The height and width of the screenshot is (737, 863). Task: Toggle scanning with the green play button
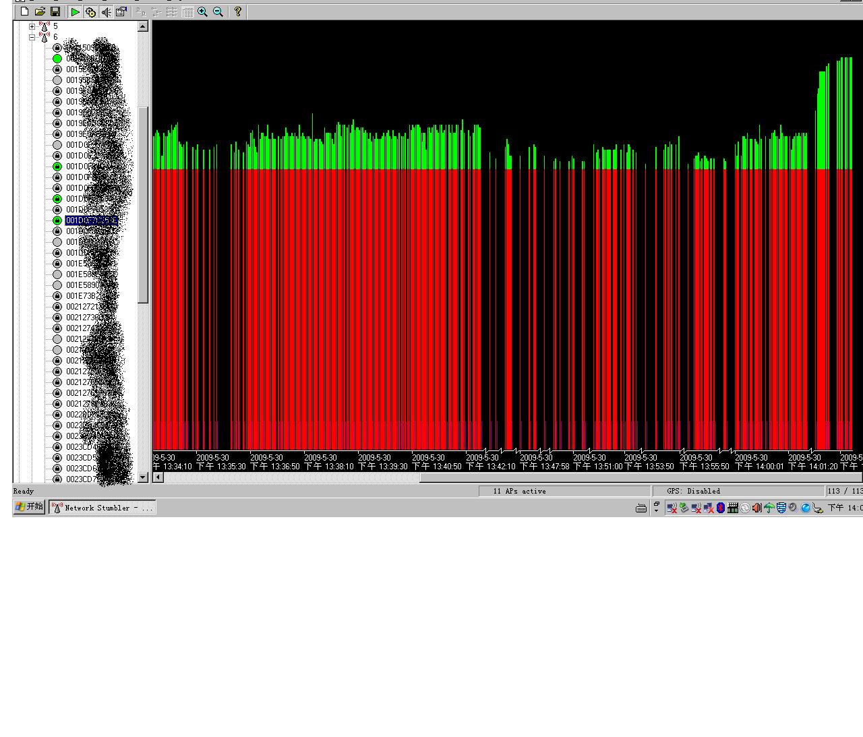[76, 11]
